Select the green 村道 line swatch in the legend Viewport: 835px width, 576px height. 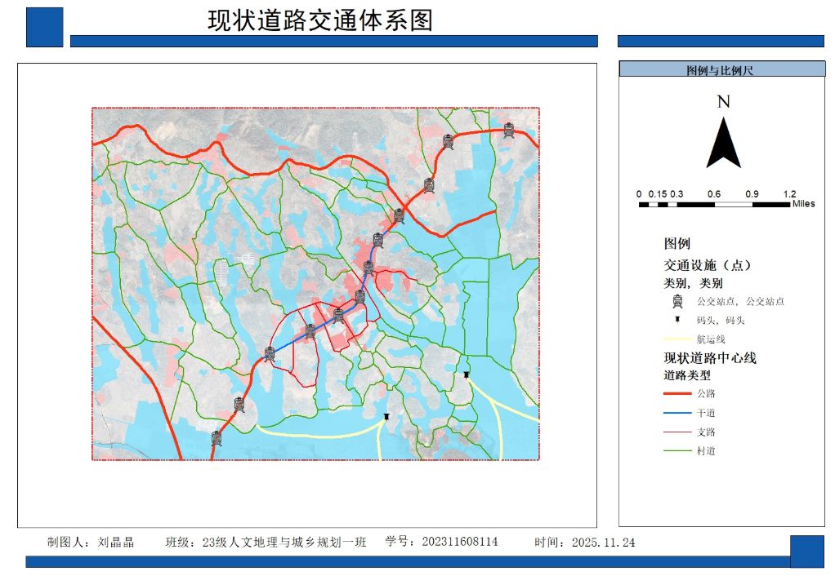pos(677,451)
